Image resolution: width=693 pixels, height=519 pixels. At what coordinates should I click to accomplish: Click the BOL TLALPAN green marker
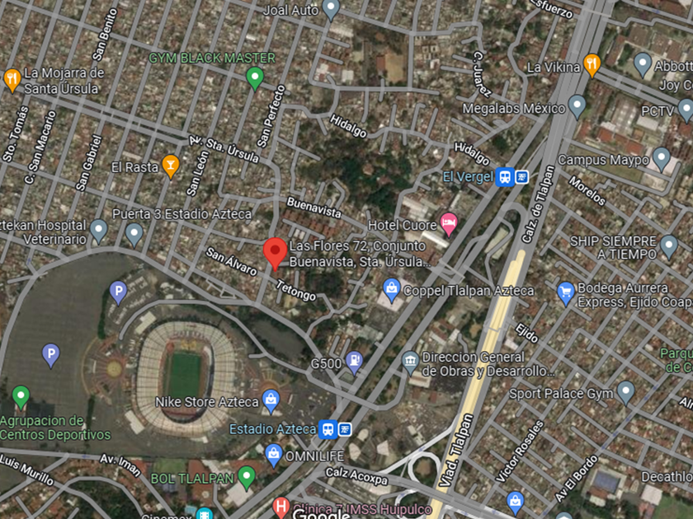[247, 478]
